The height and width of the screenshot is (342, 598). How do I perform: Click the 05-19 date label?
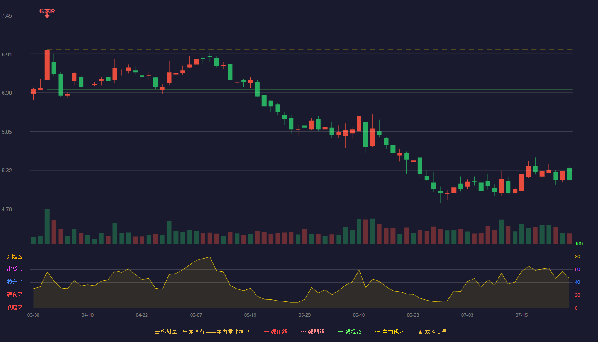(250, 315)
